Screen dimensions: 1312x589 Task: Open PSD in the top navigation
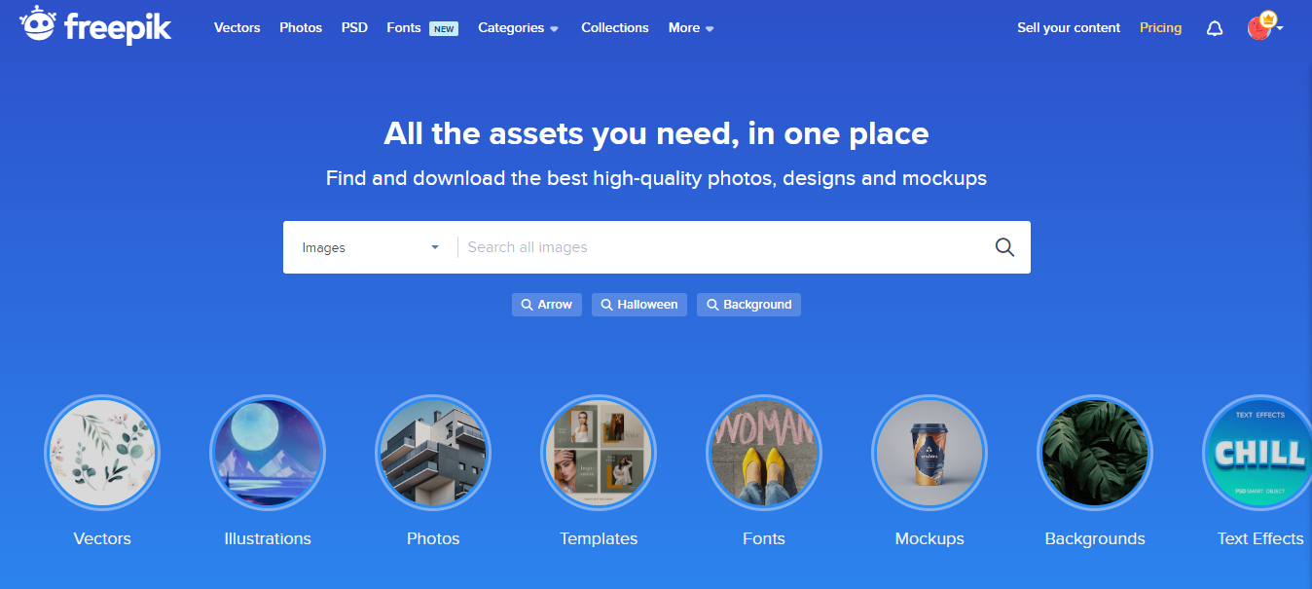(354, 28)
